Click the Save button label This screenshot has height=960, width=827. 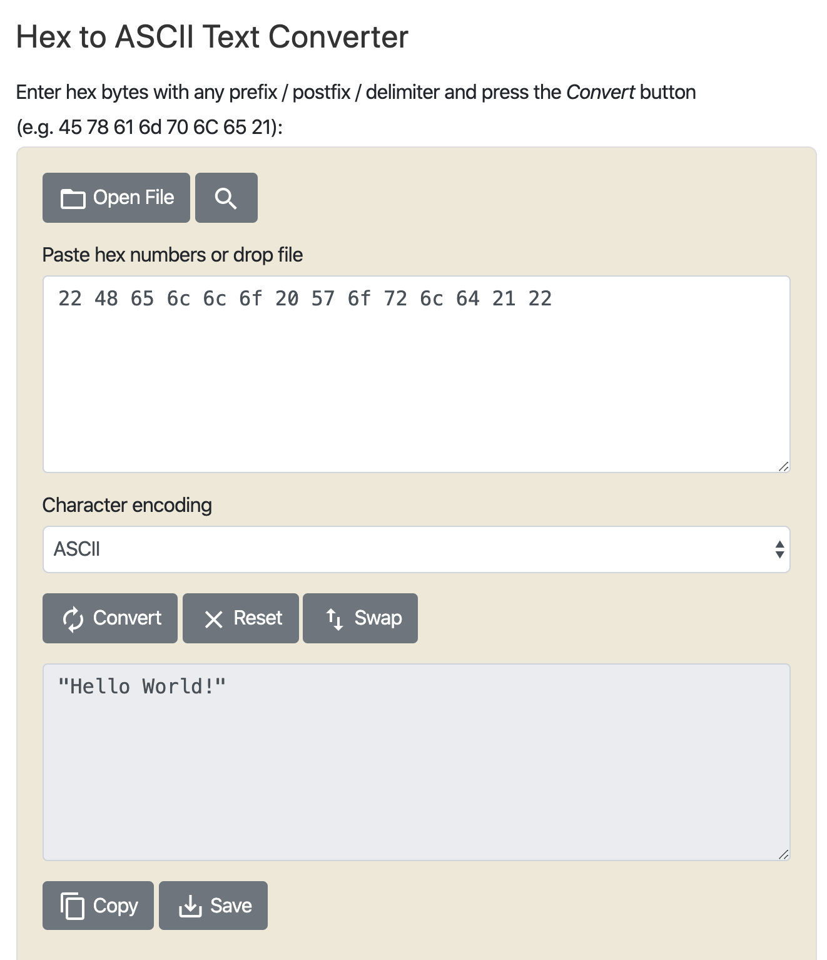pos(231,906)
